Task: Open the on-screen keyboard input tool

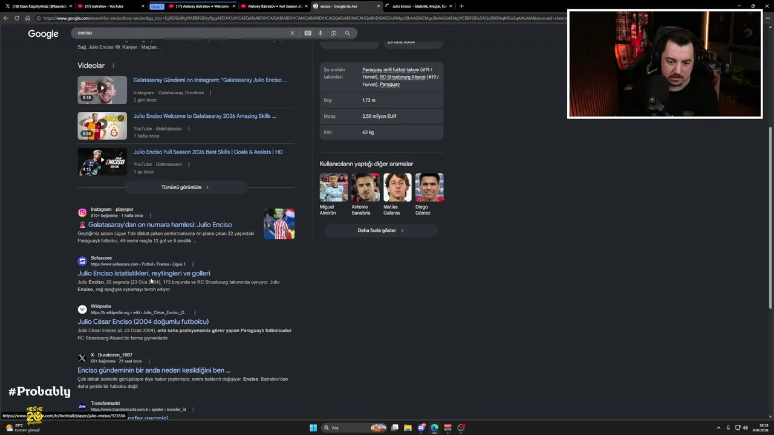Action: tap(308, 33)
